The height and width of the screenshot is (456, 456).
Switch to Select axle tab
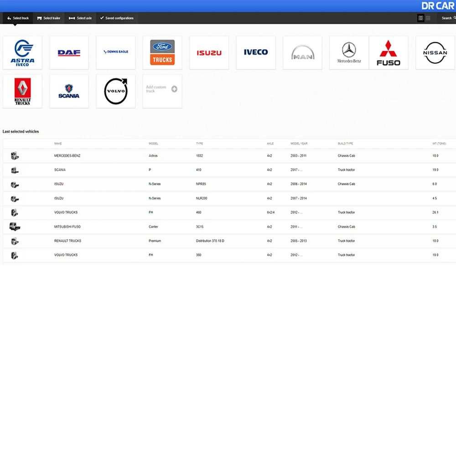tap(80, 18)
